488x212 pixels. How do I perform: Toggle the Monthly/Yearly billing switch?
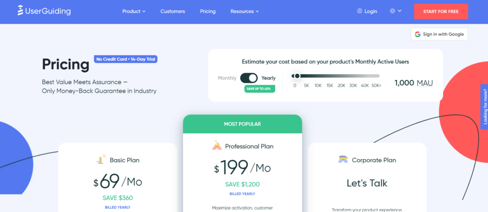[x=249, y=78]
